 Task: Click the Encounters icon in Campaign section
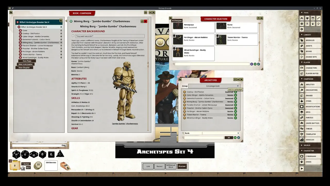(x=302, y=90)
